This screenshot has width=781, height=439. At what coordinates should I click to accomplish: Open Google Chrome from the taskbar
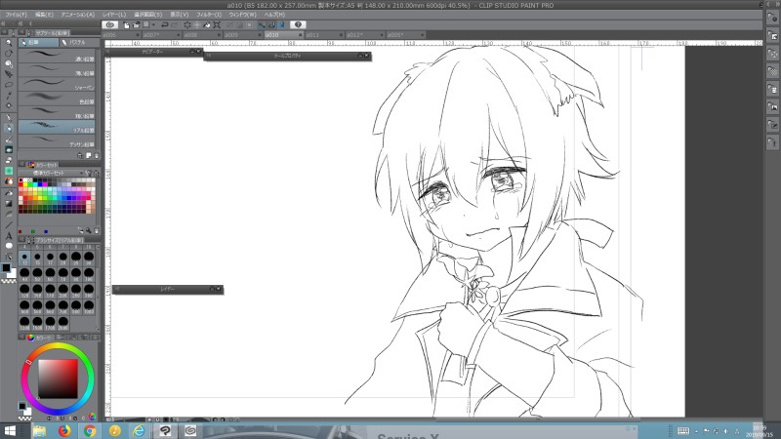(x=90, y=430)
